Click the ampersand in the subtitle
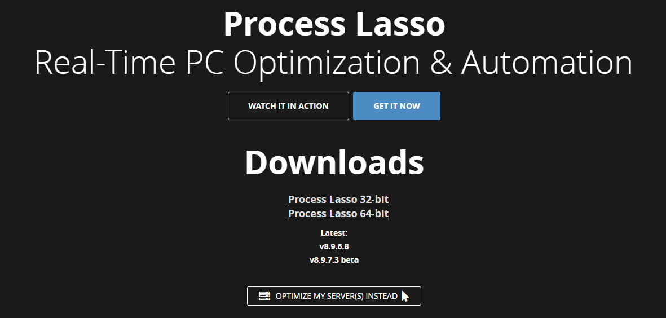This screenshot has width=666, height=318. point(442,63)
